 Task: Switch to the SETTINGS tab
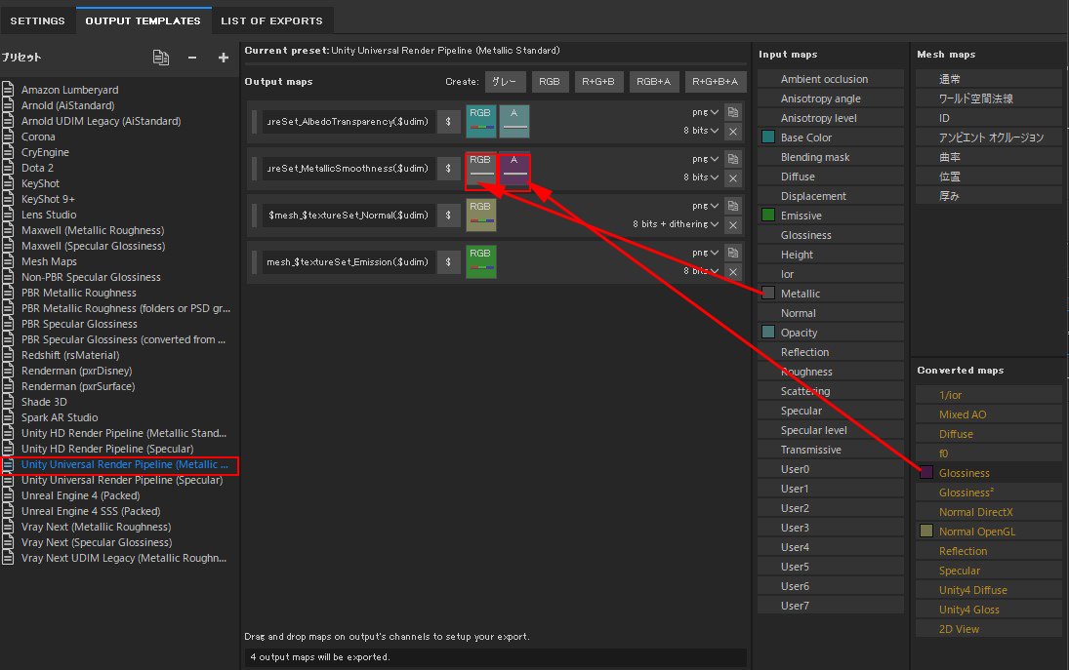[x=37, y=20]
